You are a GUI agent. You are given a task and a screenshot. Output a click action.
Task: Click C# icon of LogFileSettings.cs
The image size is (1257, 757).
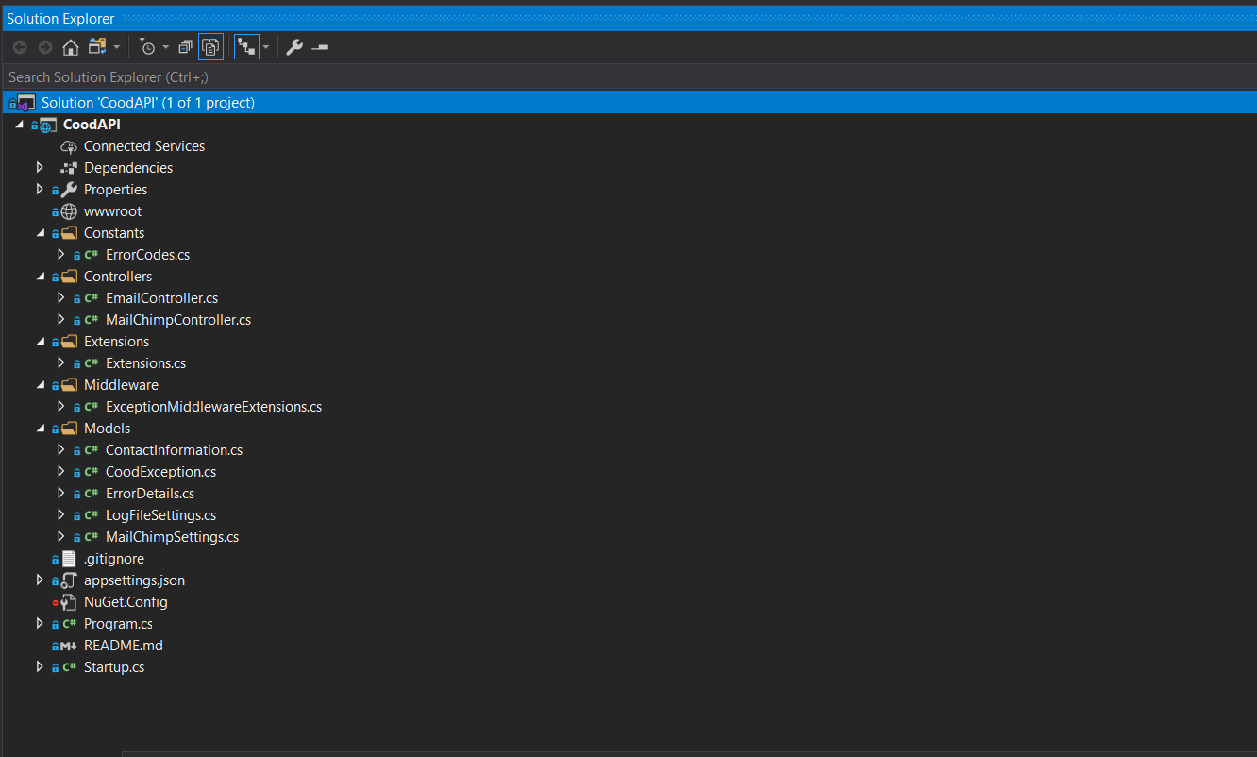coord(92,515)
